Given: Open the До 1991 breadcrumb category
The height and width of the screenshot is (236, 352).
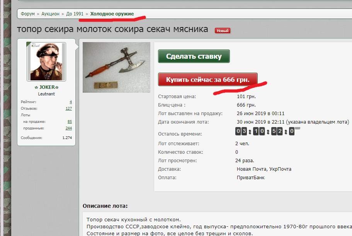Looking at the screenshot, I should (x=75, y=14).
